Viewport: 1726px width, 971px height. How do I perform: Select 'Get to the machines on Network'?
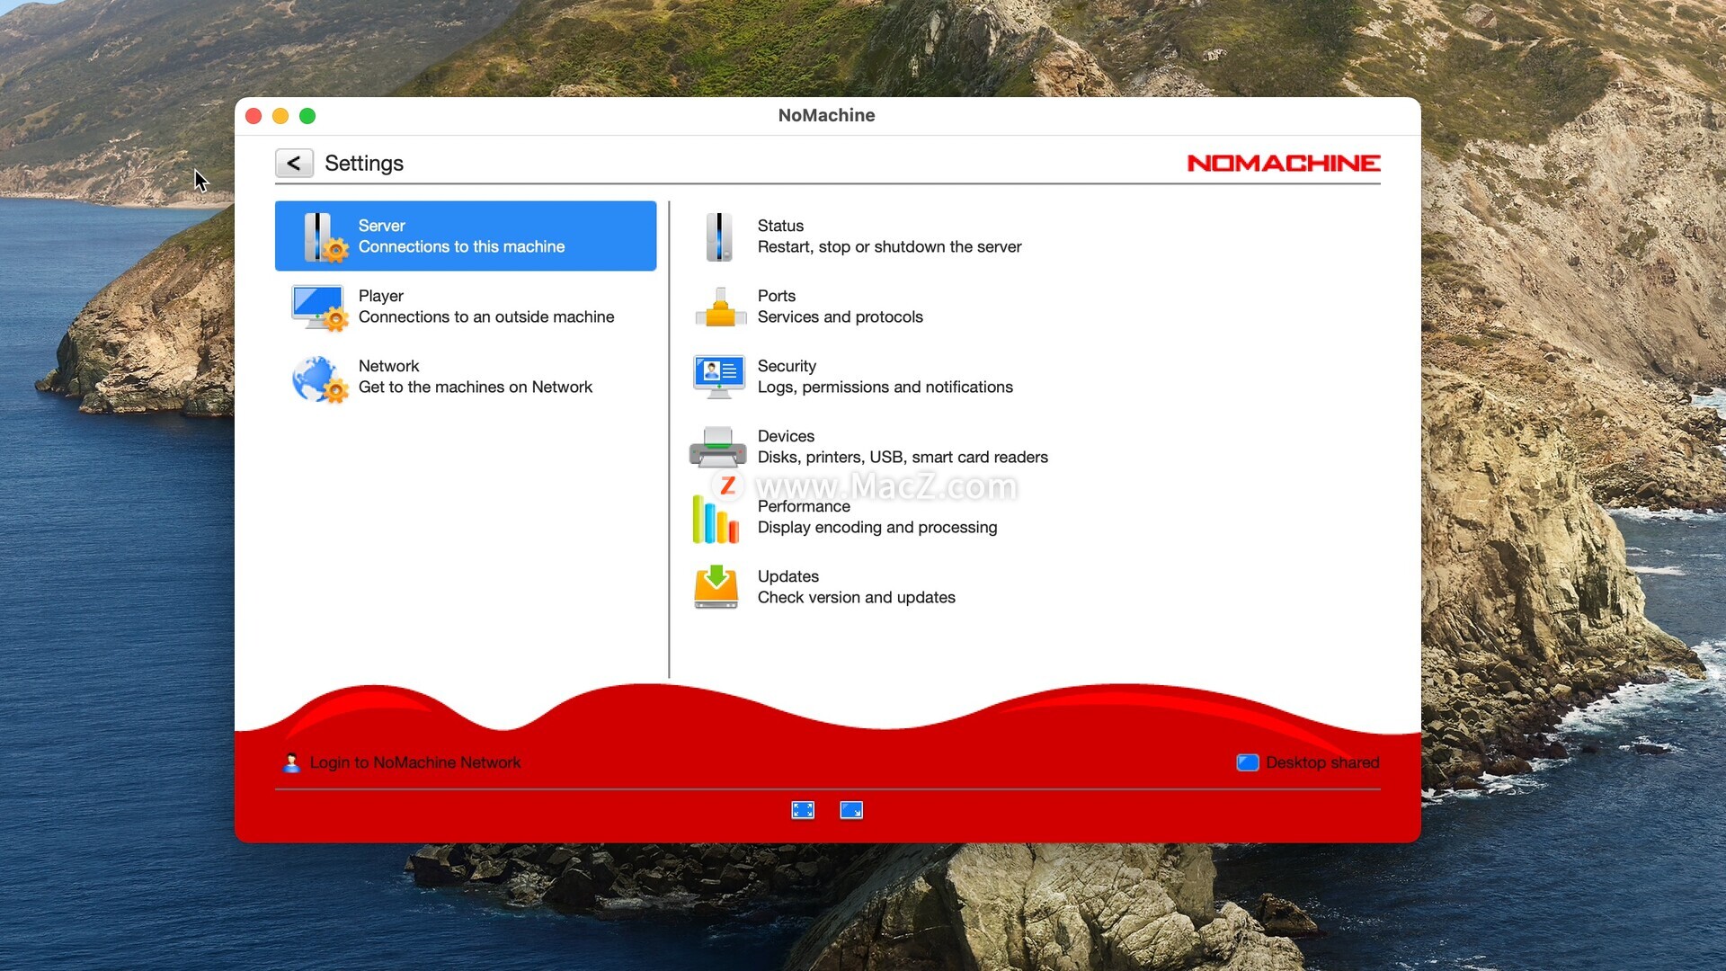[x=475, y=387]
